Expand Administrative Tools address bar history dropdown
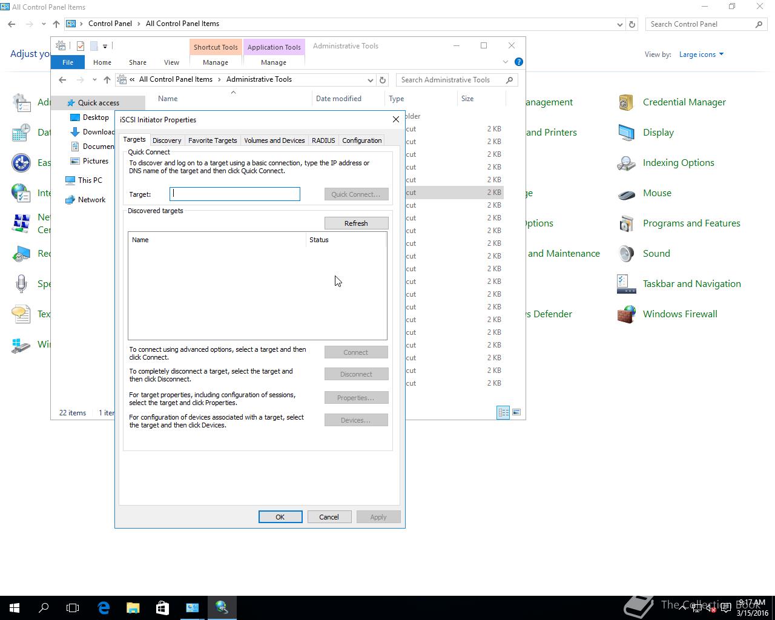 (370, 80)
